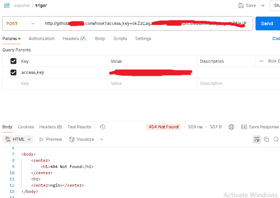The image size is (280, 198).
Task: Click the blue Send button
Action: coord(267,23)
